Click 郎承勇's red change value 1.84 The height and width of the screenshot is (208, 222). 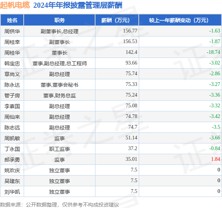[216, 159]
